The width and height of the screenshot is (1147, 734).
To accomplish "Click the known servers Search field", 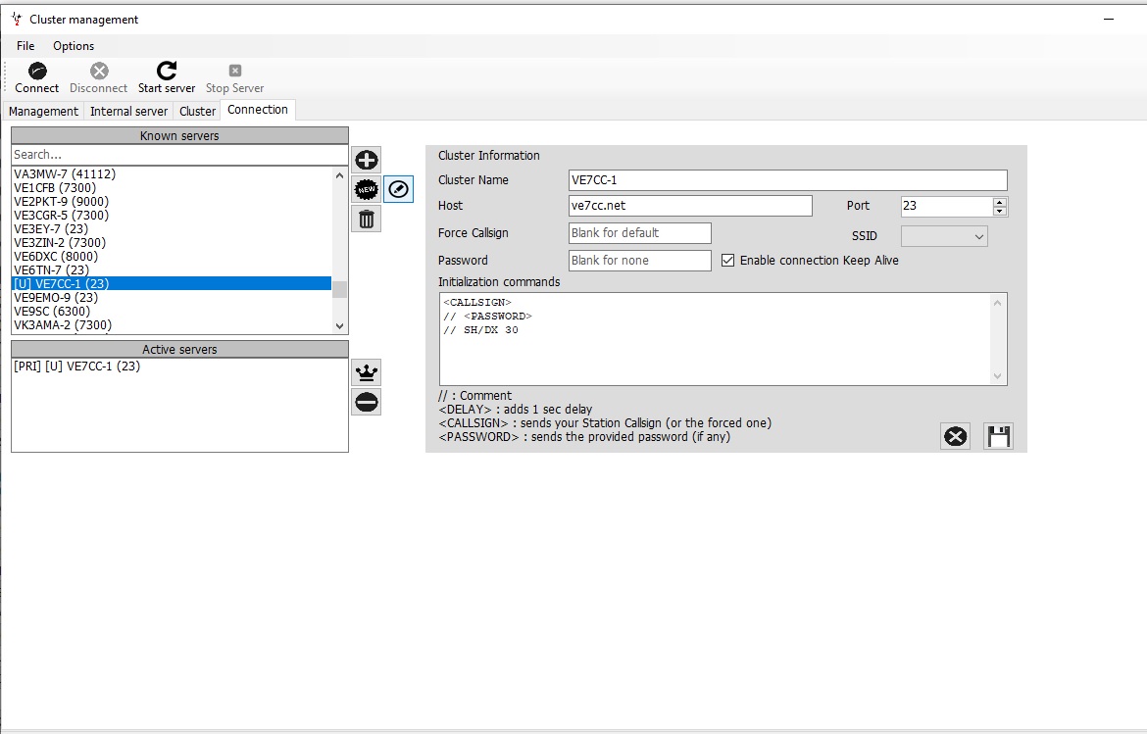I will tap(179, 155).
